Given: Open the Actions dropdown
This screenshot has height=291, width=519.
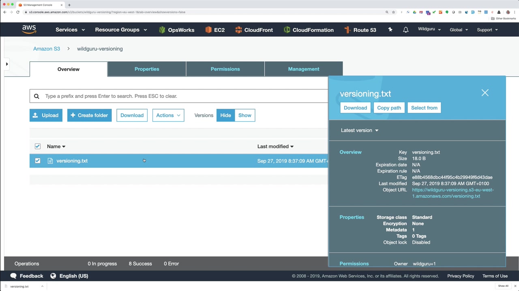Looking at the screenshot, I should pyautogui.click(x=168, y=115).
